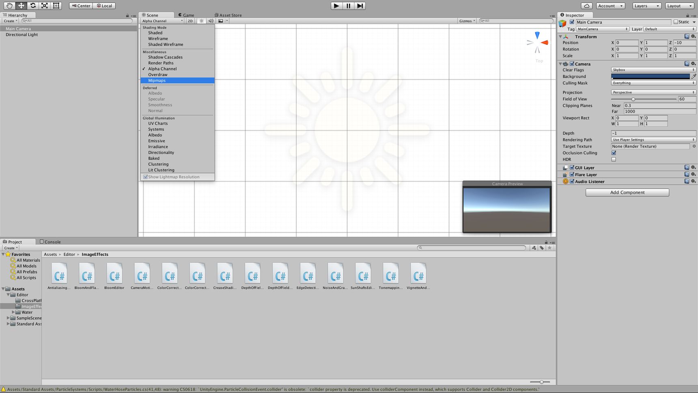698x393 pixels.
Task: Open Transform component help icon
Action: click(x=687, y=37)
